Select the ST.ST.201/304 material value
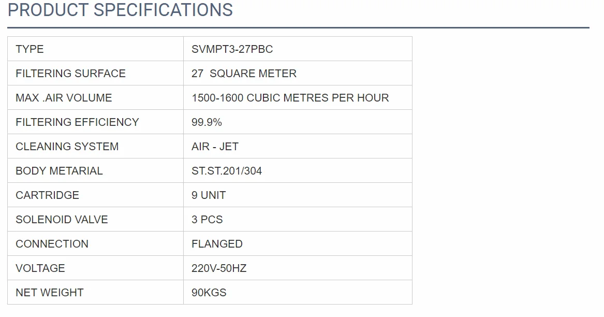604x317 pixels. click(227, 171)
